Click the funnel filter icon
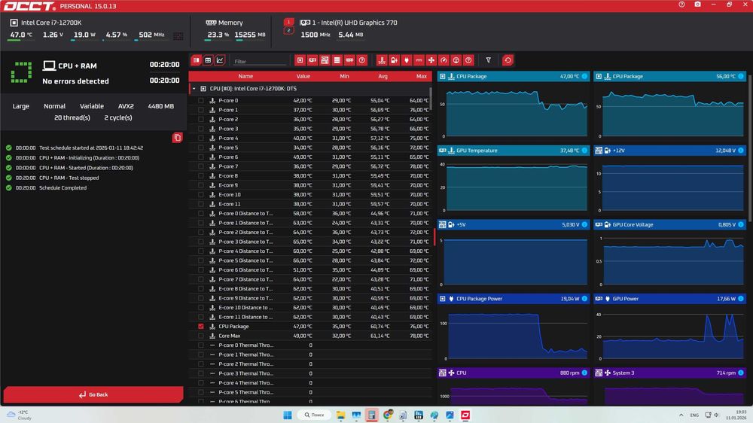This screenshot has height=423, width=753. coord(489,60)
